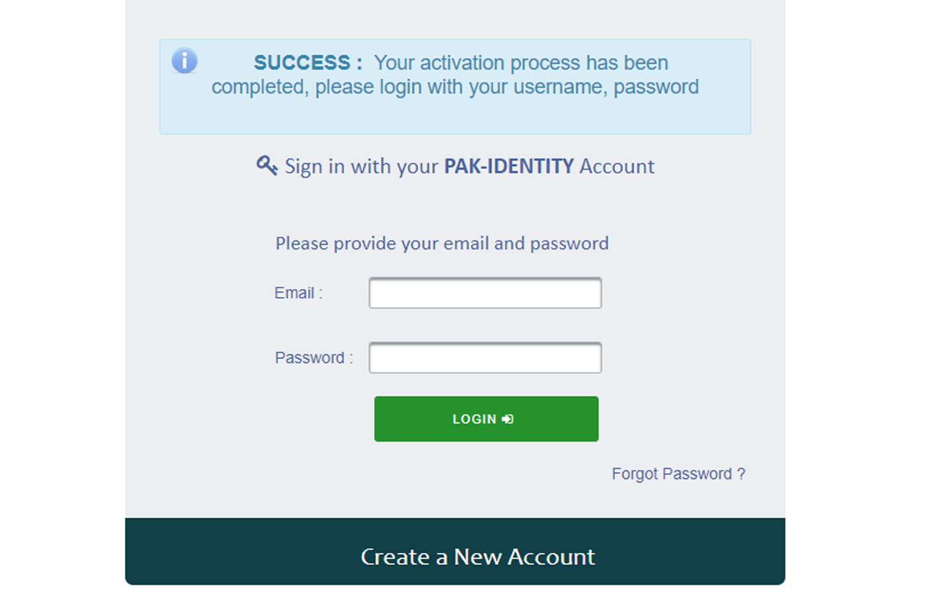Click the 'Email :' field label
The height and width of the screenshot is (594, 951).
297,292
